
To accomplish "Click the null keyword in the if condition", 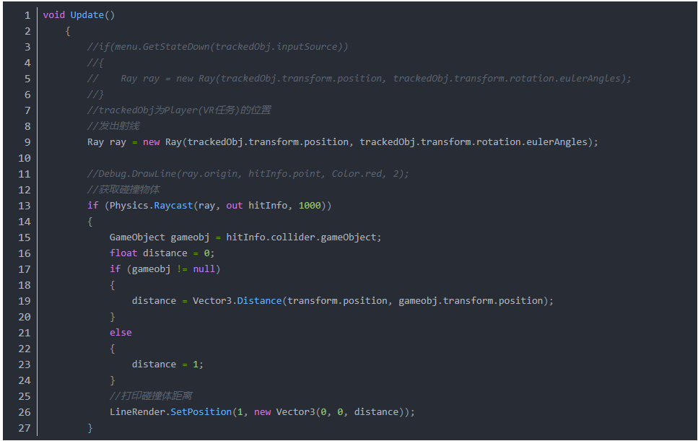I will (x=204, y=269).
